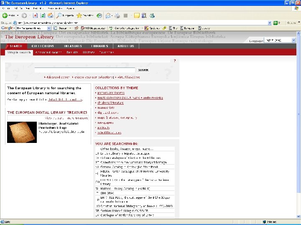Click the page icon in address bar
The width and height of the screenshot is (301, 225).
15,23
